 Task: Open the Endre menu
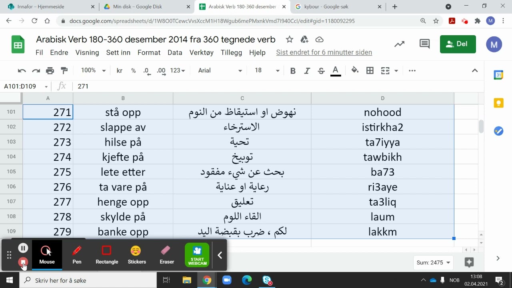59,52
